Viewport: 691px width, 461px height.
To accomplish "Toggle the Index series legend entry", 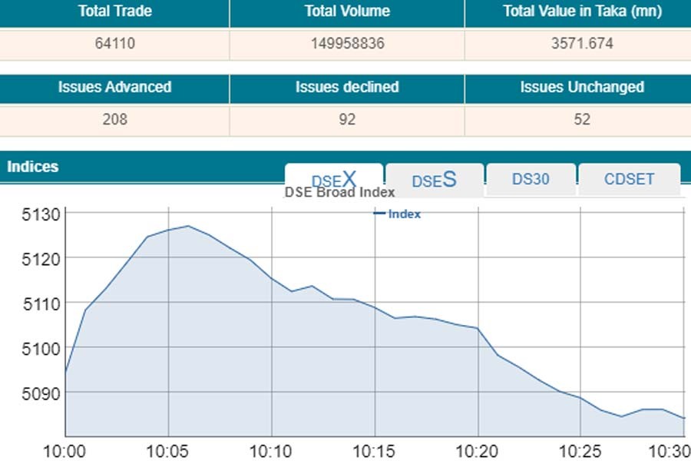I will click(398, 214).
